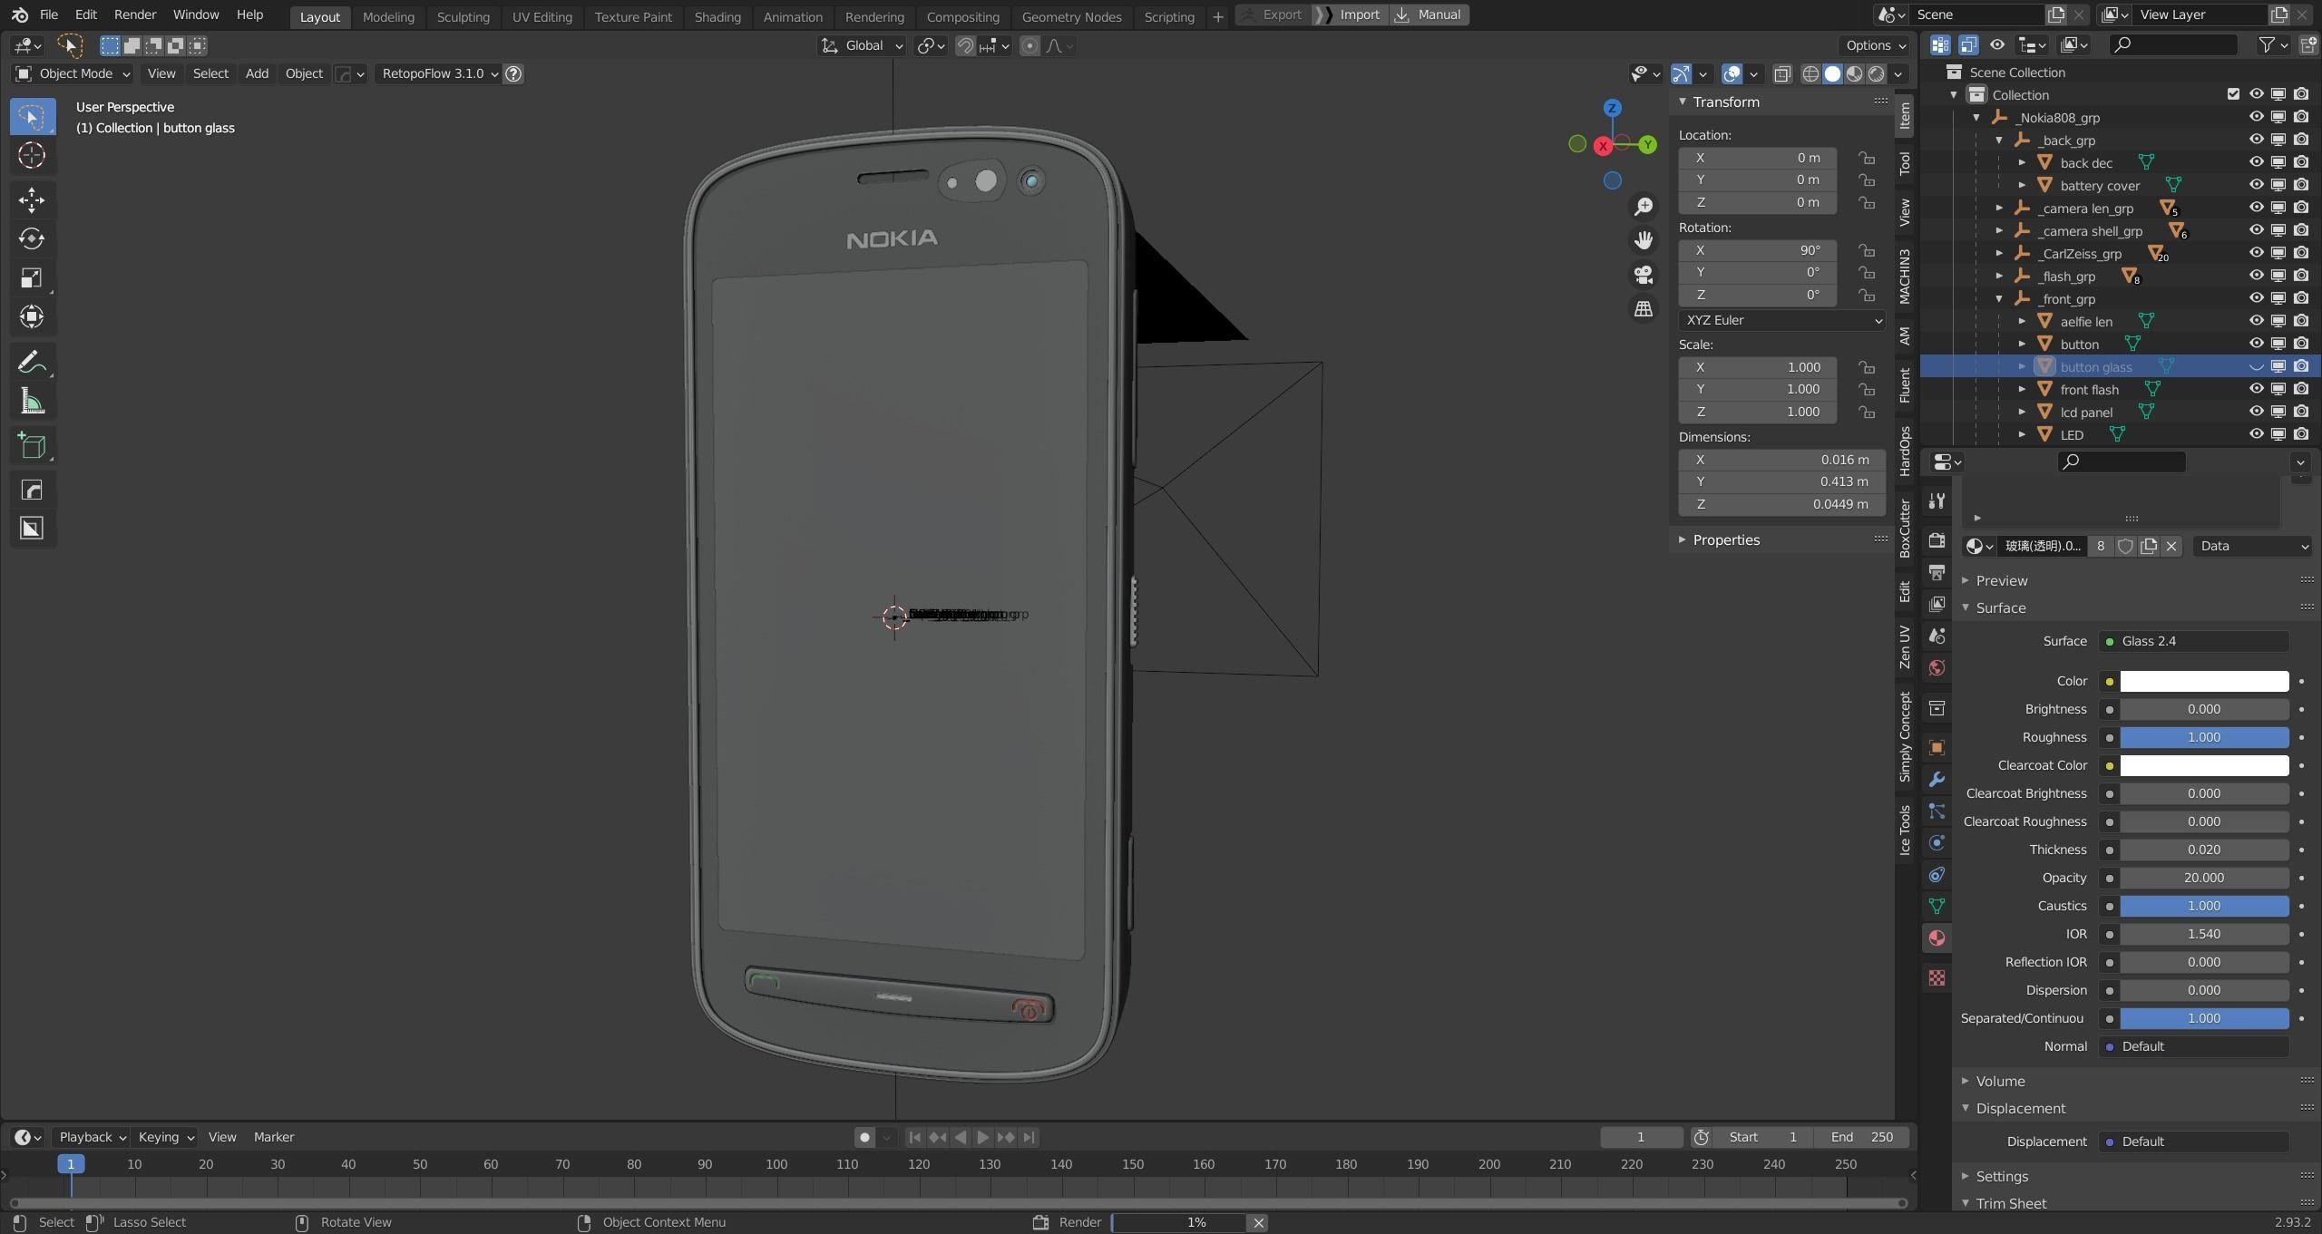Open the Render properties icon
The image size is (2322, 1234).
(x=1937, y=540)
